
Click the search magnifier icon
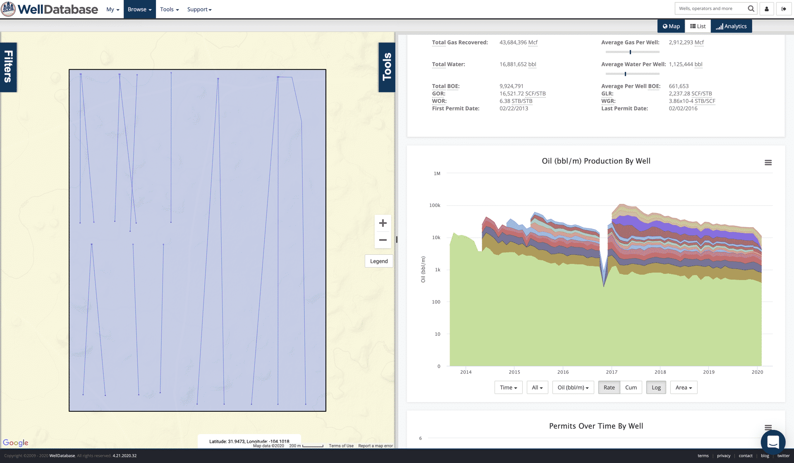751,9
